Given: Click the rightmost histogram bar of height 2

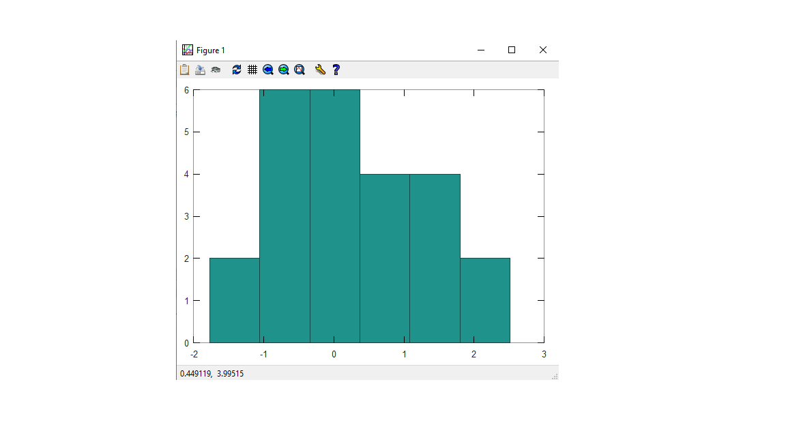Looking at the screenshot, I should tap(485, 300).
